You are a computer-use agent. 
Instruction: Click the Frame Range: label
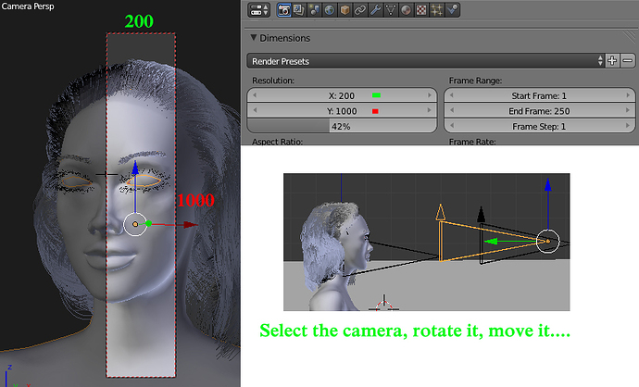coord(475,81)
